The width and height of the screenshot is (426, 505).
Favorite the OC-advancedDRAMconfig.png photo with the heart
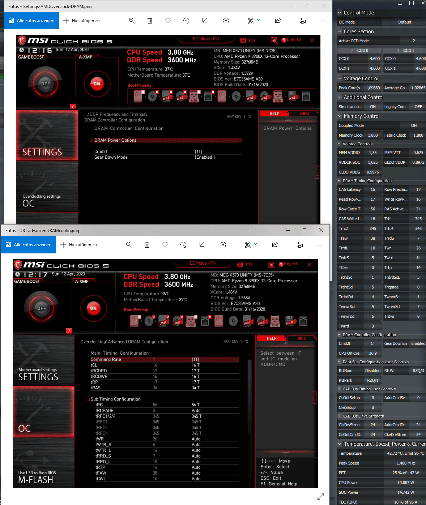(165, 245)
